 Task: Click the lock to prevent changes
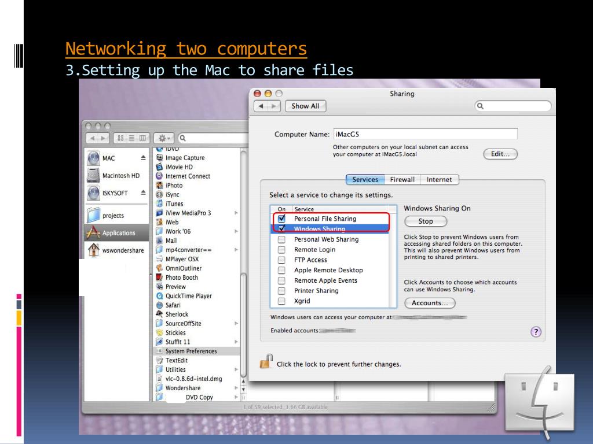[266, 361]
